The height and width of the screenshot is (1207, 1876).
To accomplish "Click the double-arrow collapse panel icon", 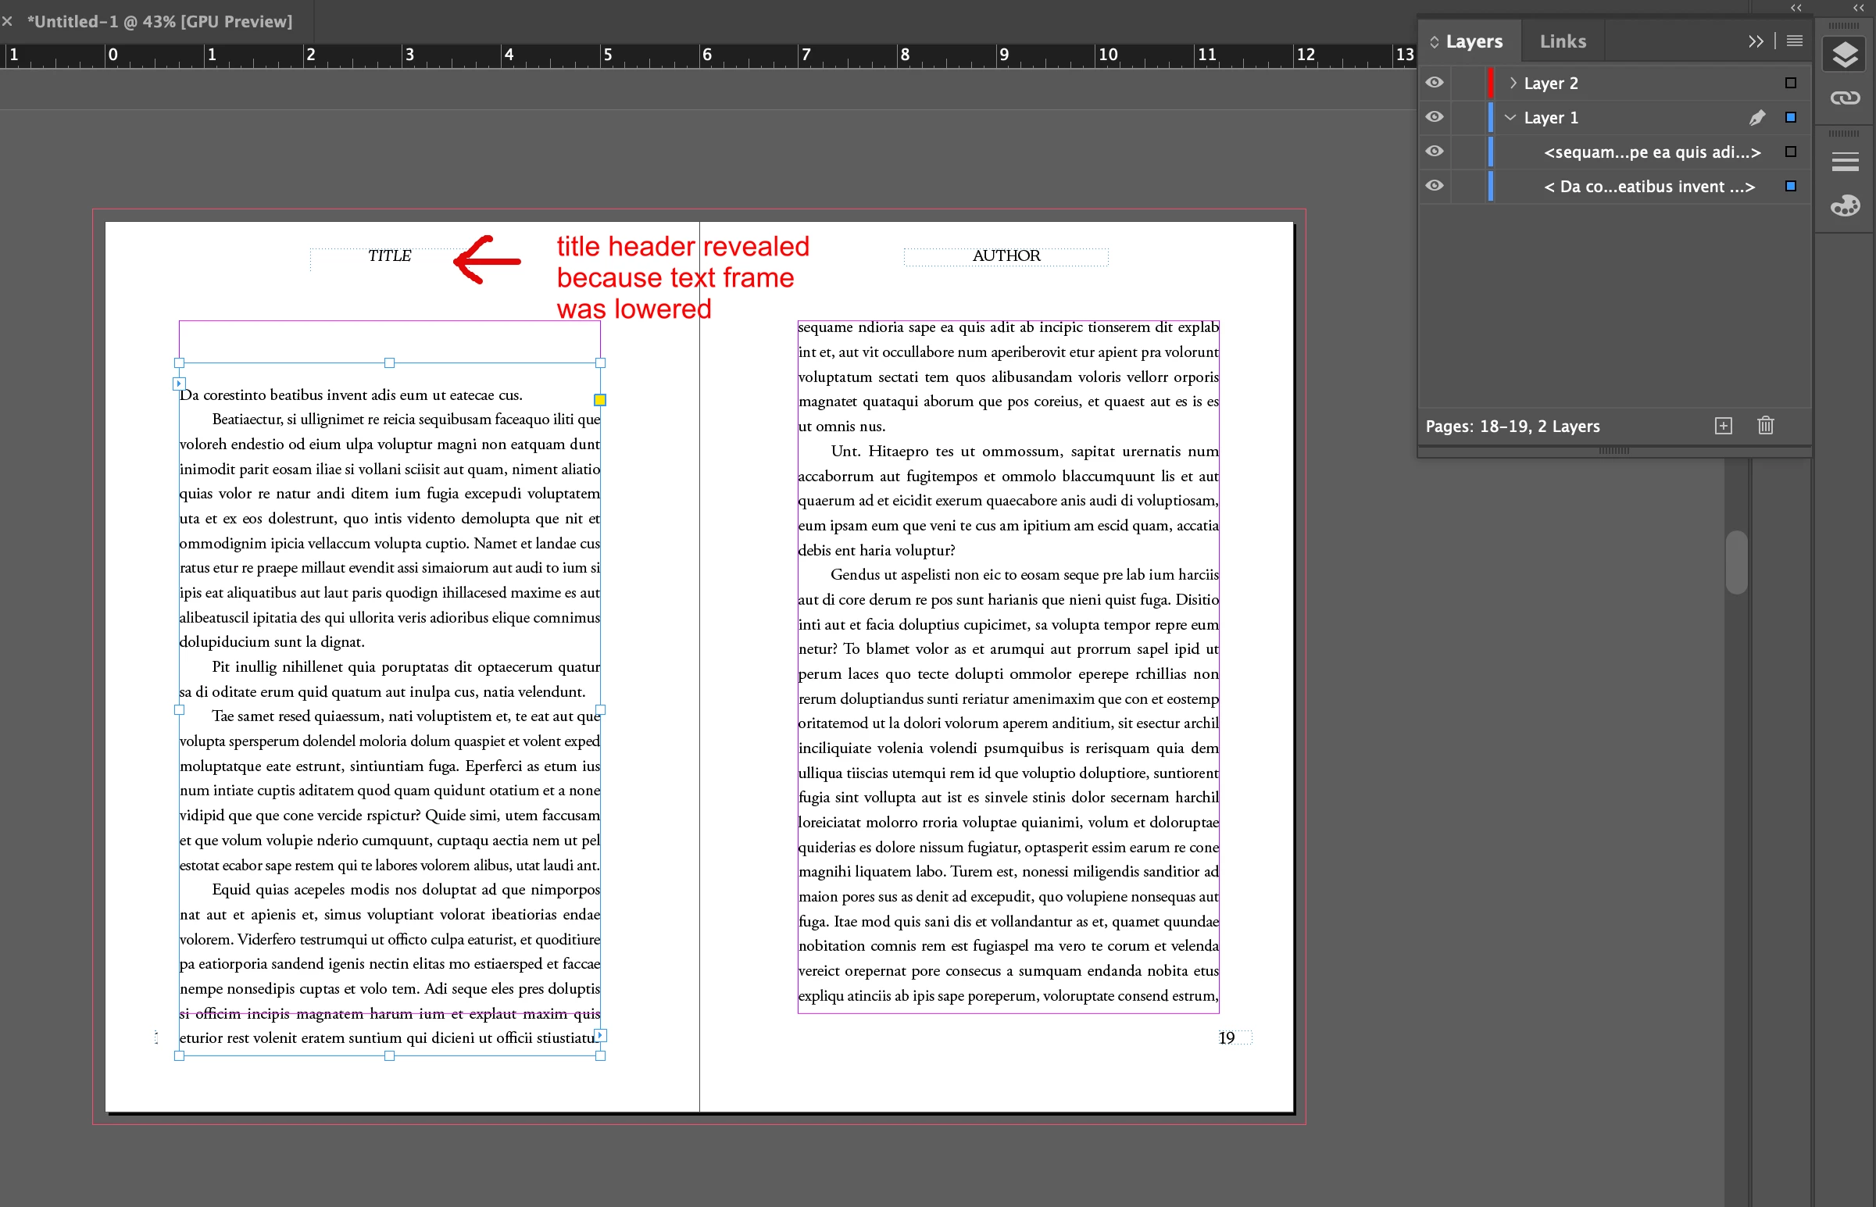I will (1756, 41).
